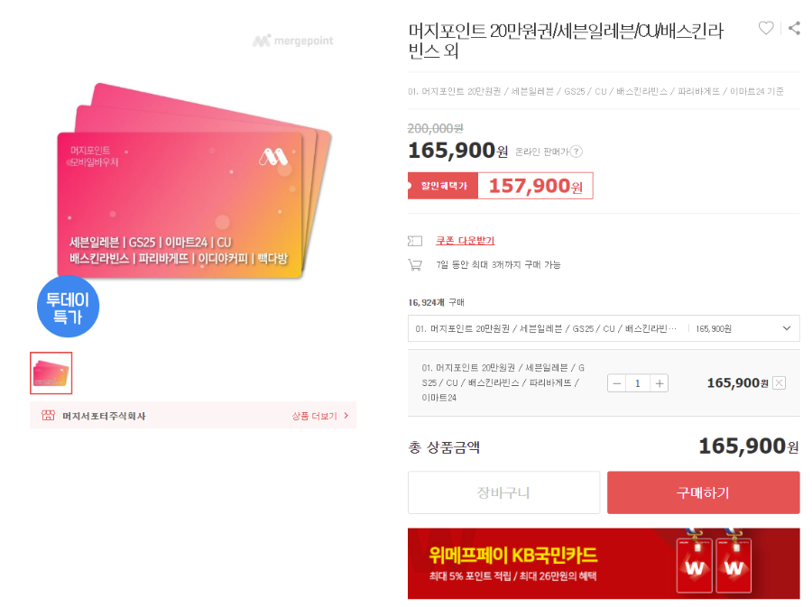Image resolution: width=812 pixels, height=607 pixels.
Task: Select the product thumbnail image
Action: (51, 373)
